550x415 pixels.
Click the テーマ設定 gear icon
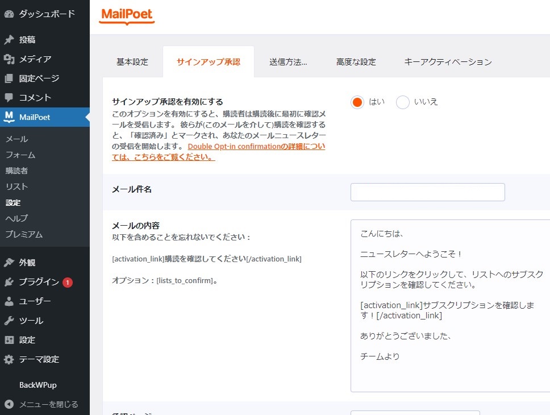pyautogui.click(x=9, y=359)
